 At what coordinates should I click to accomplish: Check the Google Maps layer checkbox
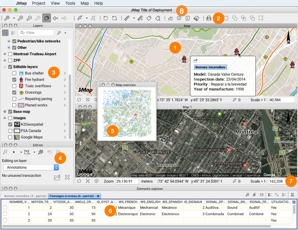point(10,137)
